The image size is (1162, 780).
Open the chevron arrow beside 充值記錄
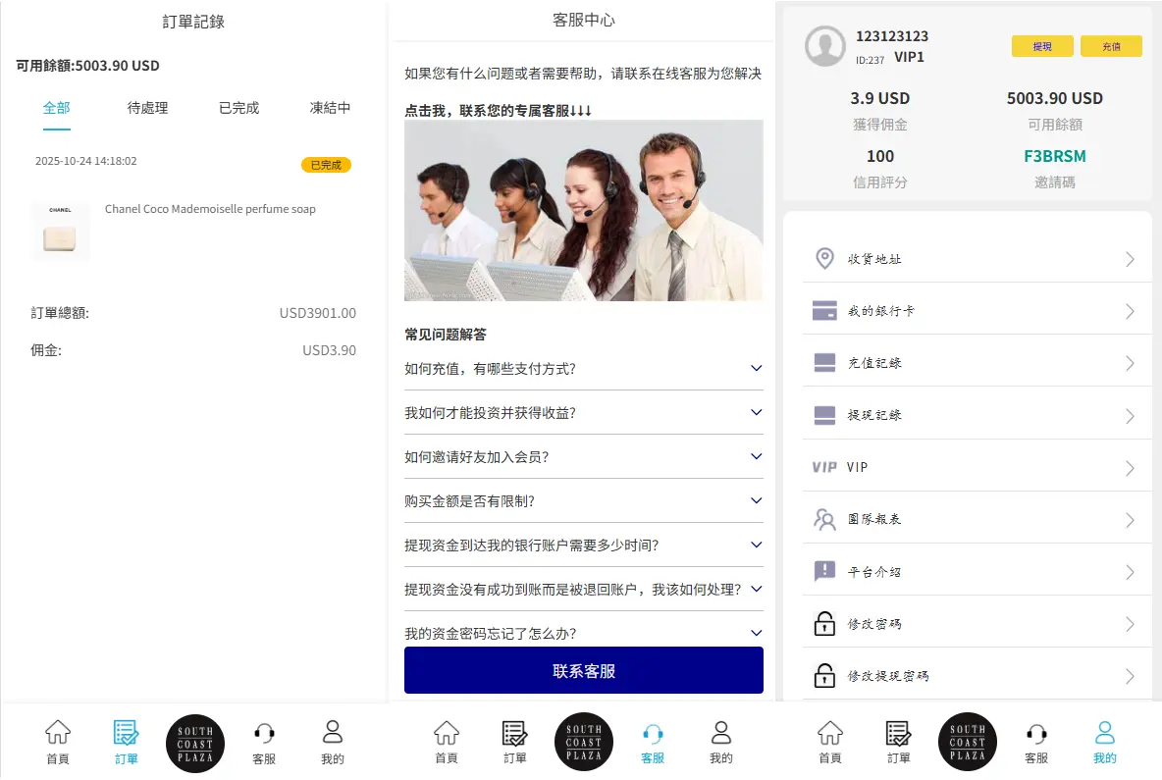point(1130,363)
